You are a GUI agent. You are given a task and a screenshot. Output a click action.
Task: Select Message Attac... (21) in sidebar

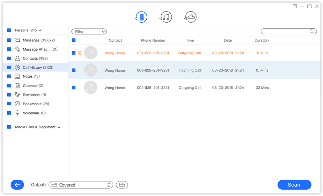click(40, 49)
